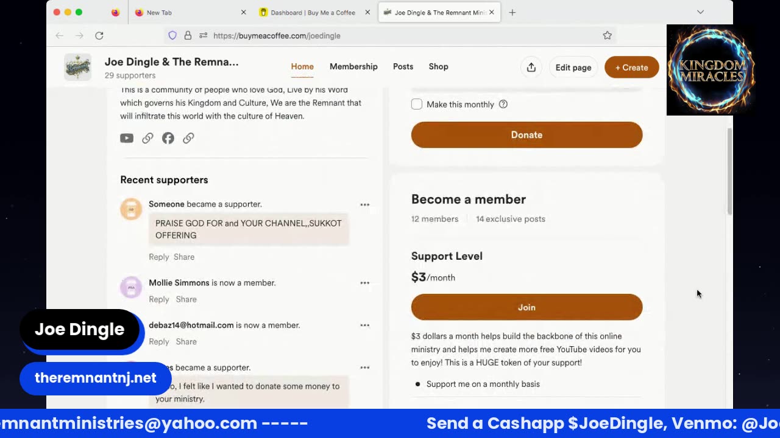Image resolution: width=780 pixels, height=438 pixels.
Task: Click the tracking protection shield icon
Action: point(172,36)
